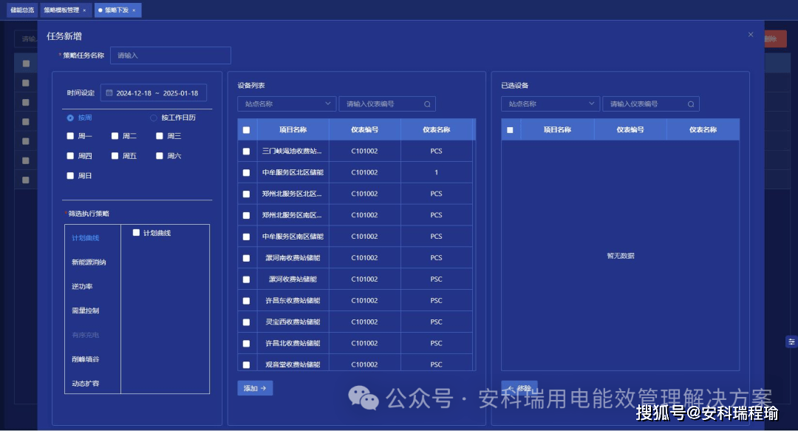Click the end date 2025-01-18
The width and height of the screenshot is (798, 431).
pos(181,93)
